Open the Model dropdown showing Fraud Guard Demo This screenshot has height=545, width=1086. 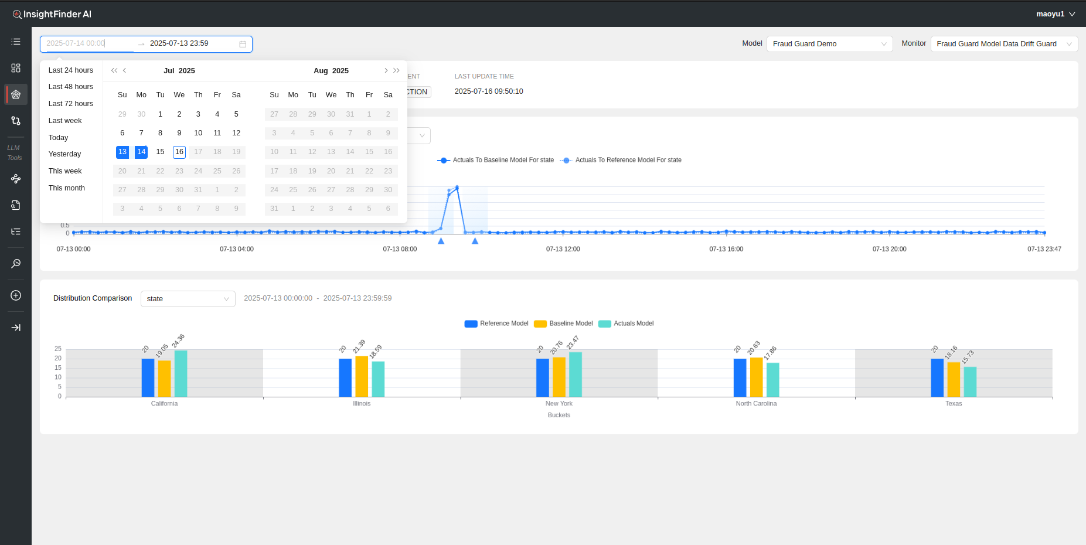click(829, 44)
